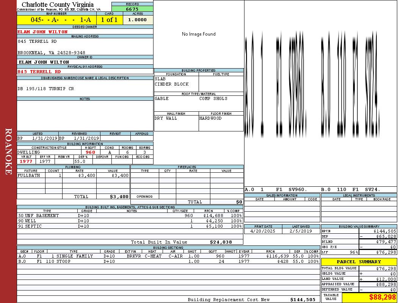Click Building Replacement Cost New $144,505
The height and width of the screenshot is (303, 398).
click(303, 300)
